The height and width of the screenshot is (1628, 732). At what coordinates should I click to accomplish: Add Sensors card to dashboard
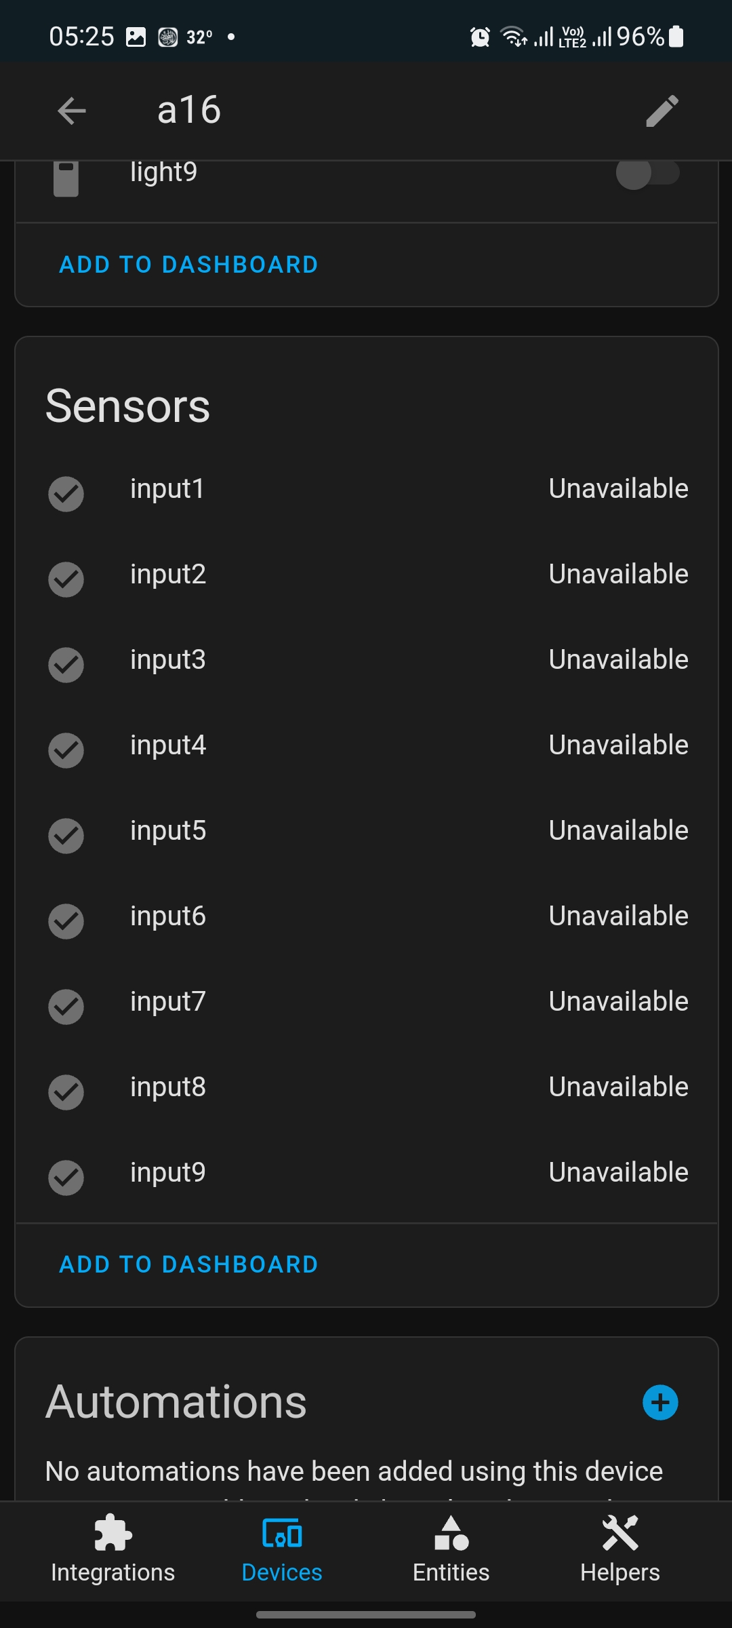coord(188,1264)
